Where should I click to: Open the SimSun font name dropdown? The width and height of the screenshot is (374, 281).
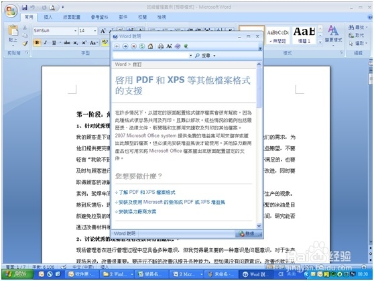pyautogui.click(x=75, y=31)
